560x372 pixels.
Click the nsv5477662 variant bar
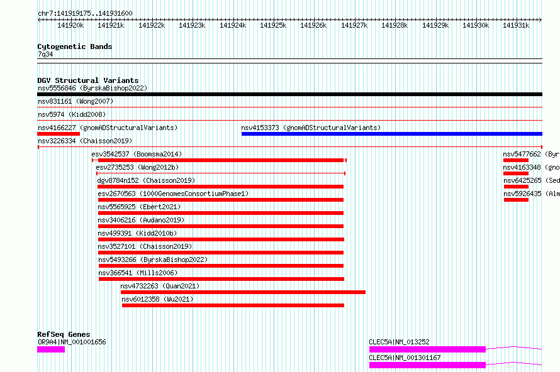click(516, 160)
